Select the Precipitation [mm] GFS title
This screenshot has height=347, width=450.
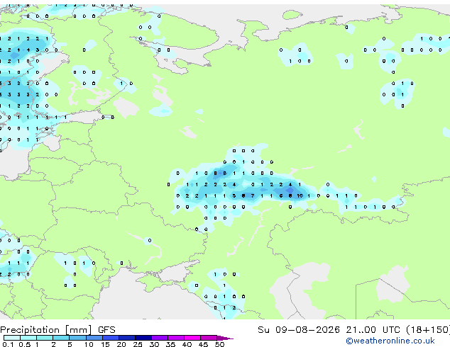57,330
